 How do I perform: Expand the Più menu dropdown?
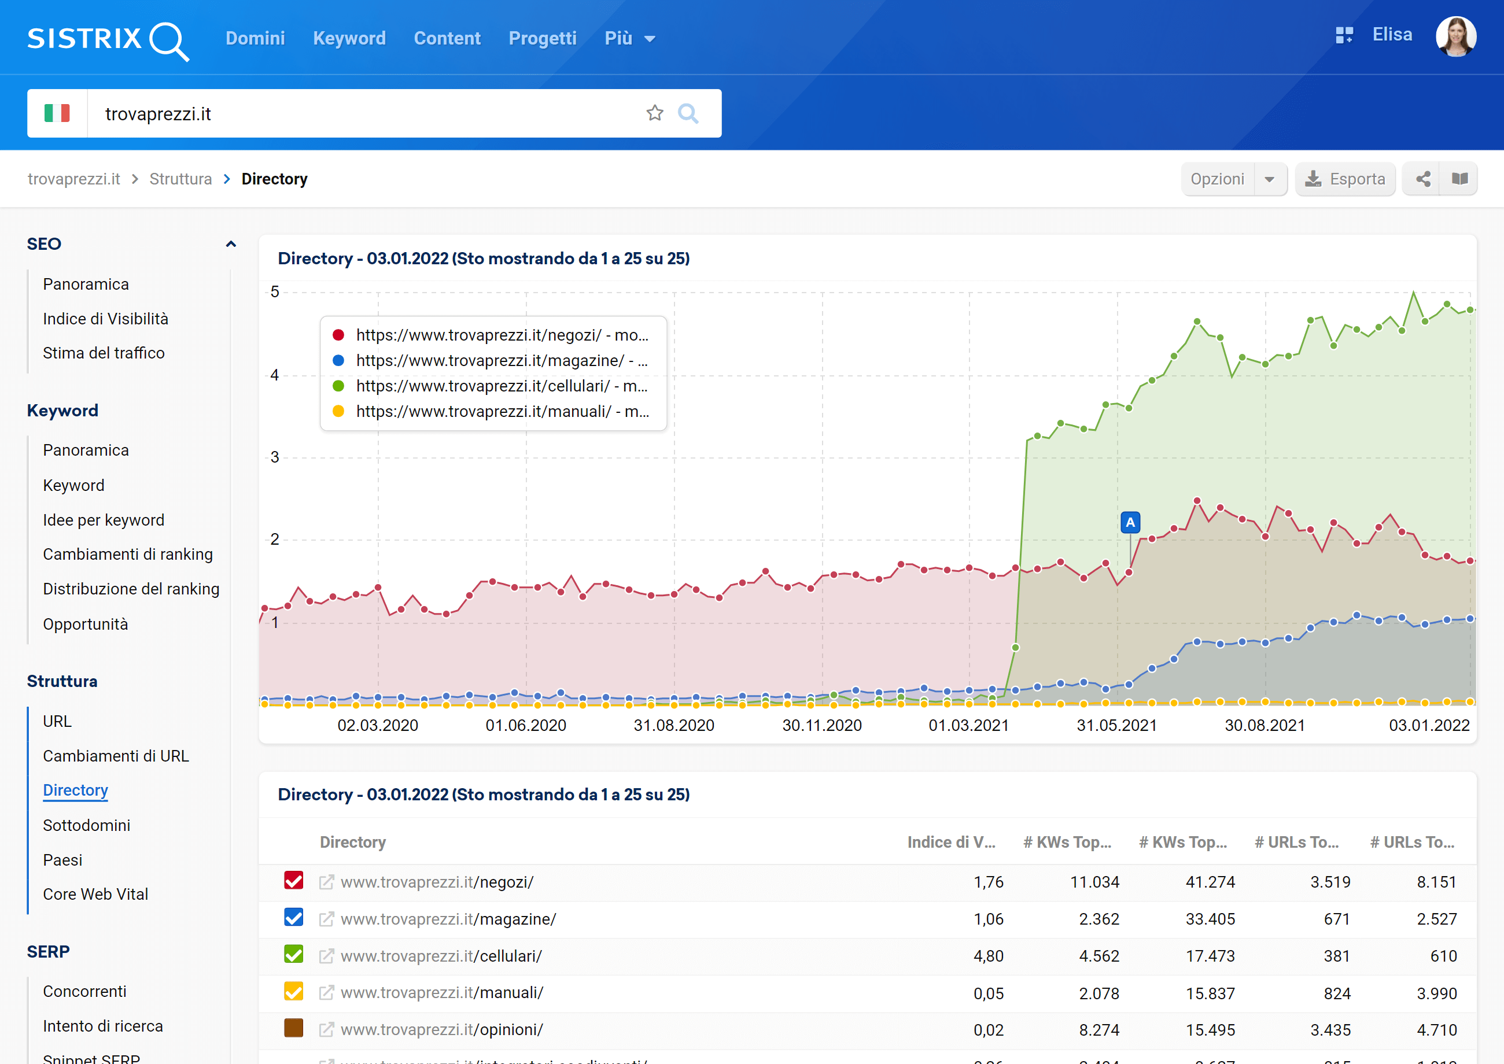tap(630, 38)
